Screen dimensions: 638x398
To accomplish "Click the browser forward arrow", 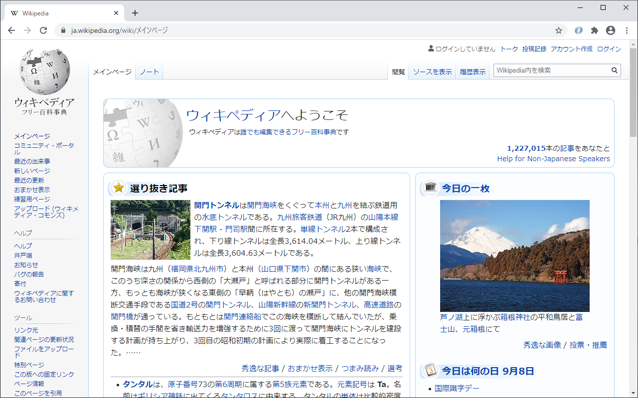I will click(27, 30).
